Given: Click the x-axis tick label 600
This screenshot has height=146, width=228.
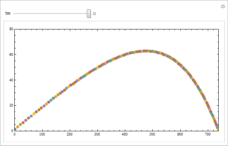Looking at the screenshot, I should pos(180,134).
